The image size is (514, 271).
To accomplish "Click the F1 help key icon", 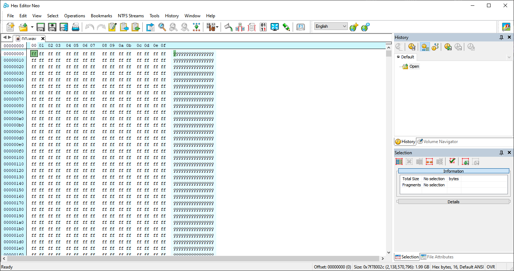I will pyautogui.click(x=301, y=27).
